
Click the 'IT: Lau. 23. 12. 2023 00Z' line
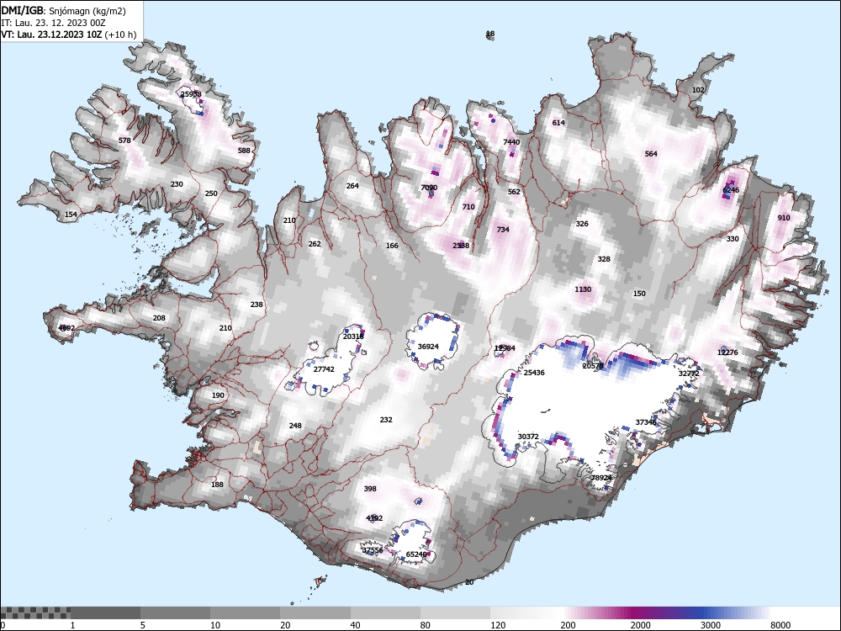[x=53, y=23]
